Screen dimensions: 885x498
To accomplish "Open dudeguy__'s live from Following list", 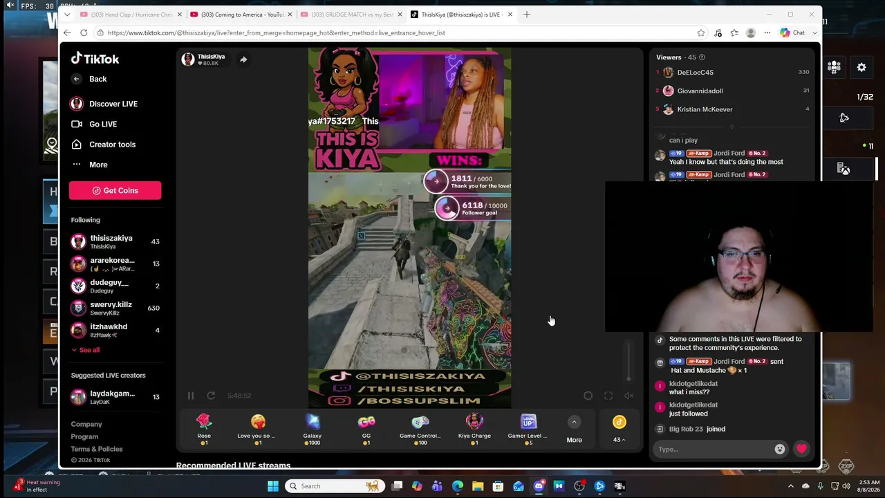I will tap(115, 286).
